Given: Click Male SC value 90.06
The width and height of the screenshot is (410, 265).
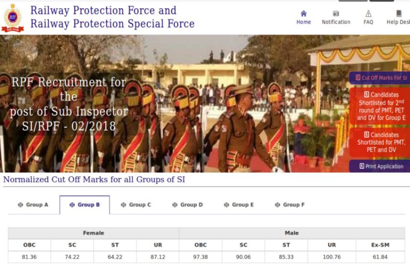Looking at the screenshot, I should (x=243, y=257).
